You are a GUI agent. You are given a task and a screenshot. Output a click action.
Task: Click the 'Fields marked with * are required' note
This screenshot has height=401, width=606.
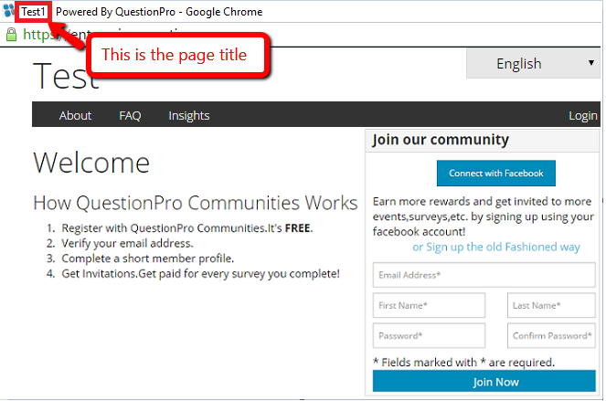463,363
